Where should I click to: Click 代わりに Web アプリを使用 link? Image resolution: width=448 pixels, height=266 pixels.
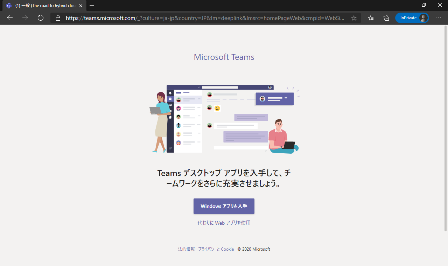coord(224,223)
